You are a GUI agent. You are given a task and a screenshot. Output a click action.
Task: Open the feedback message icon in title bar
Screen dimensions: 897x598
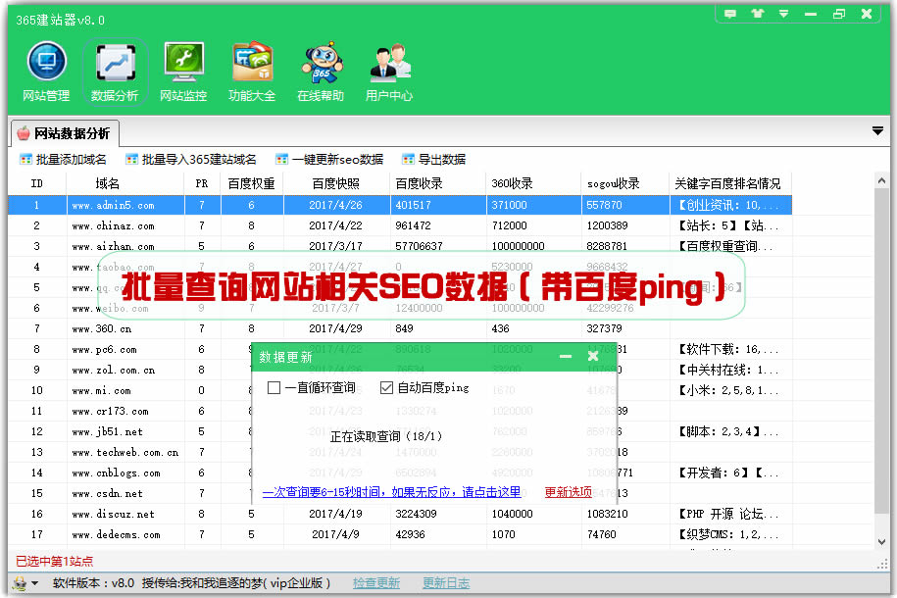pyautogui.click(x=729, y=14)
